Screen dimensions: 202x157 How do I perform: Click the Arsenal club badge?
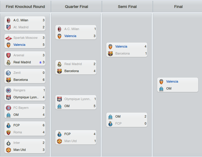coord(8,55)
